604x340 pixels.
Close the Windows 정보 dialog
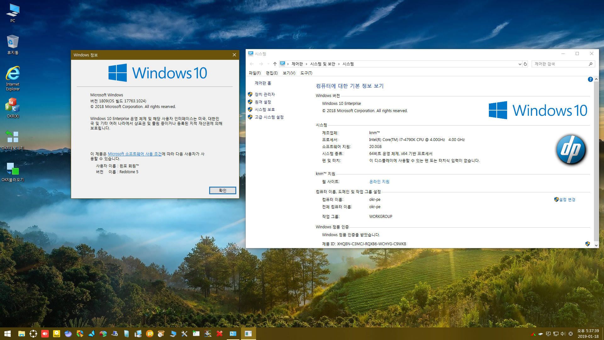click(234, 55)
